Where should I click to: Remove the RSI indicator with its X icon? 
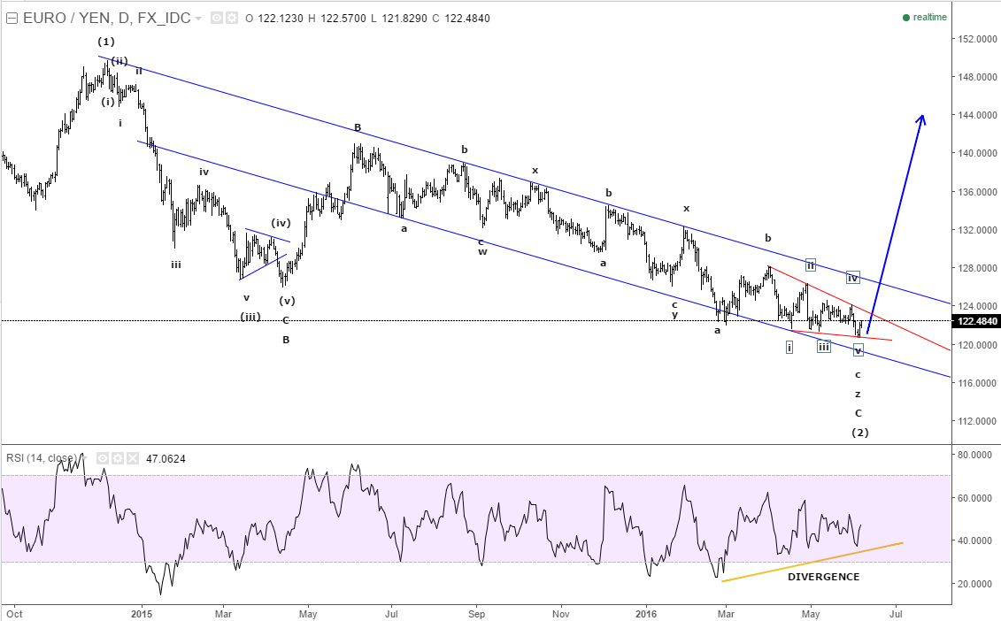[133, 458]
